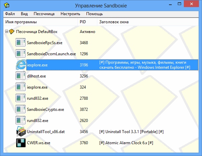Click the SandboxieDcomLaunch.exe process icon
The image size is (202, 156).
(x=21, y=54)
